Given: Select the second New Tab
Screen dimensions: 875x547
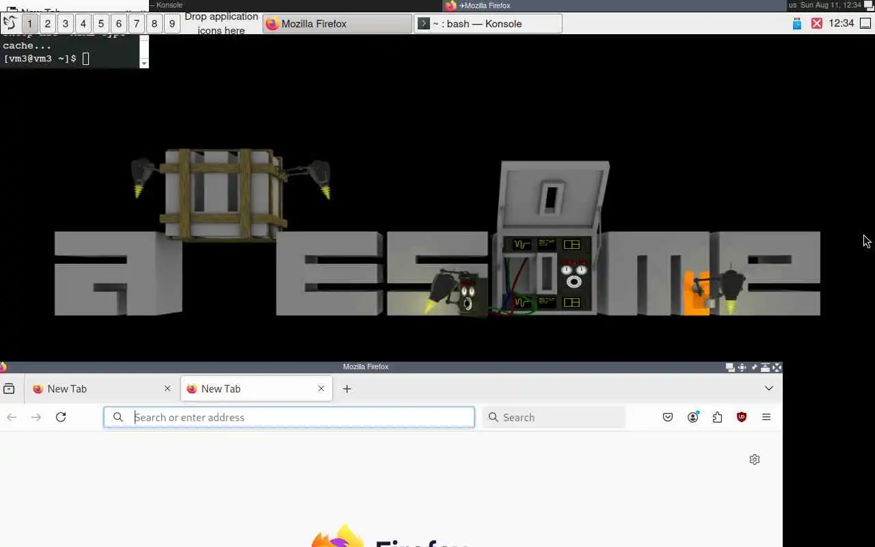Looking at the screenshot, I should (256, 388).
